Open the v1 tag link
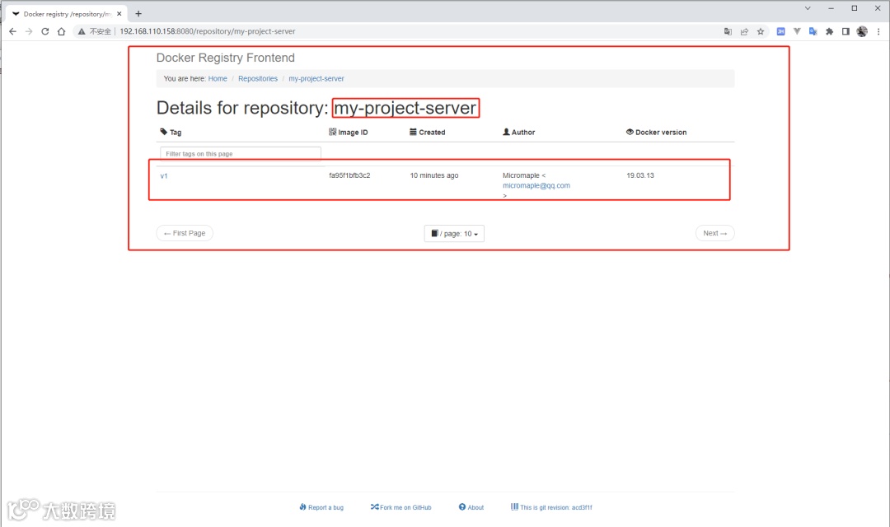 tap(164, 176)
